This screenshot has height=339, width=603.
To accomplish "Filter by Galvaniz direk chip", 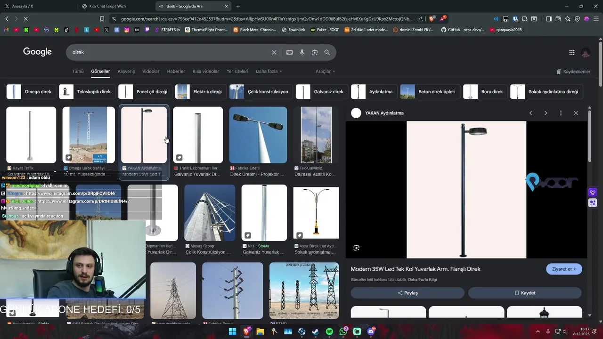I will 321,92.
